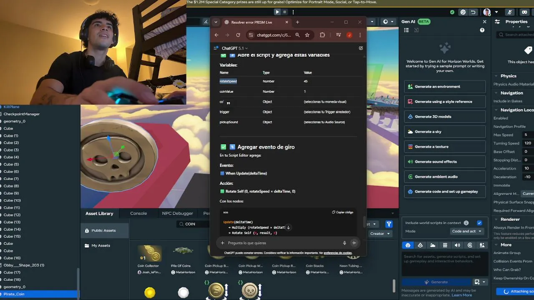
Task: Bookmark the ChatGPT page with the star
Action: coord(307,35)
